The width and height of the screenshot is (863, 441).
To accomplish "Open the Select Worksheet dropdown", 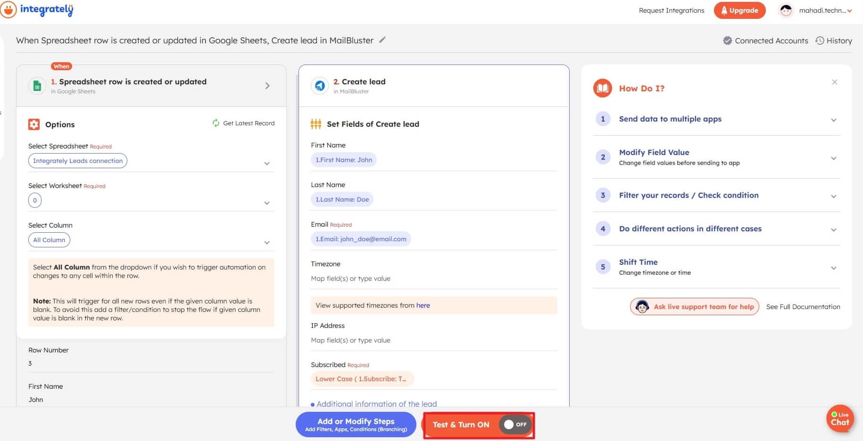I will tap(267, 203).
